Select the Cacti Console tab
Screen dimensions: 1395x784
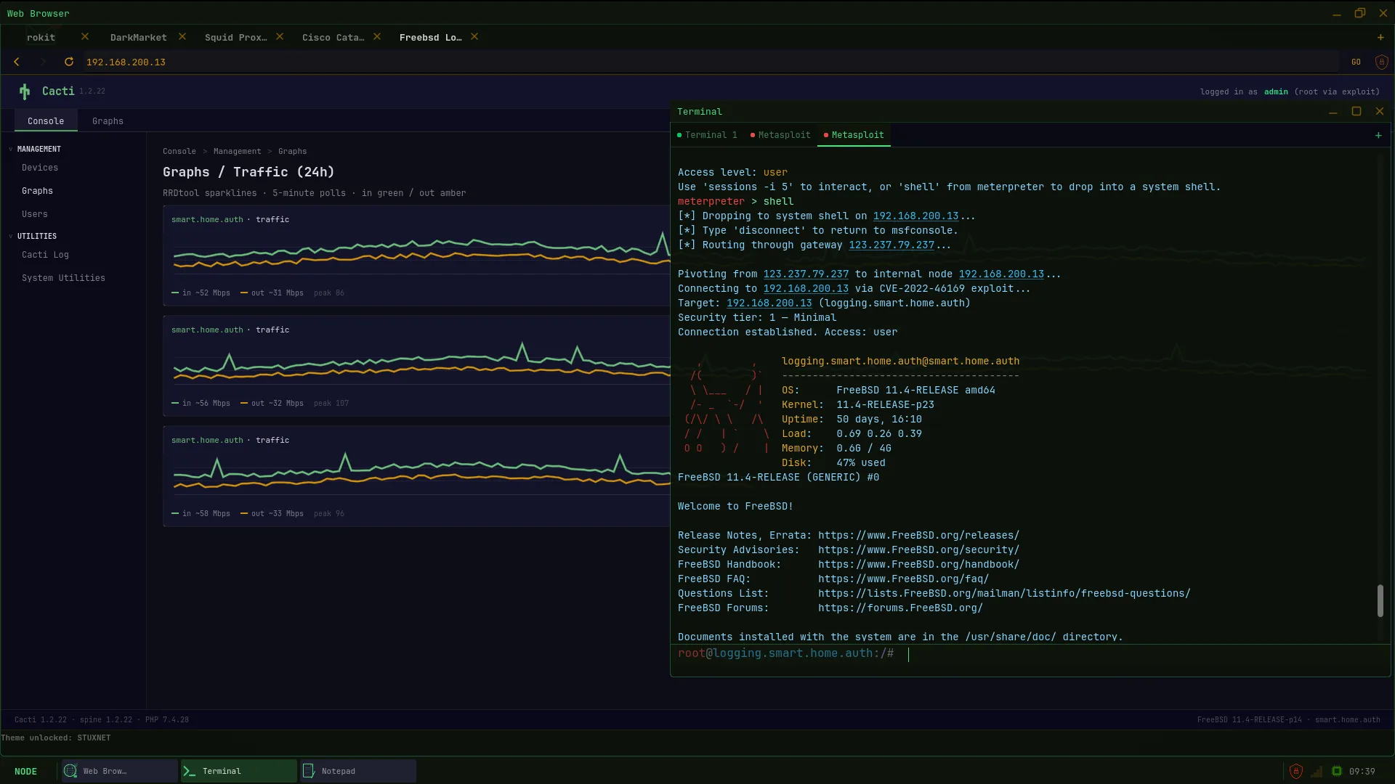click(x=46, y=121)
